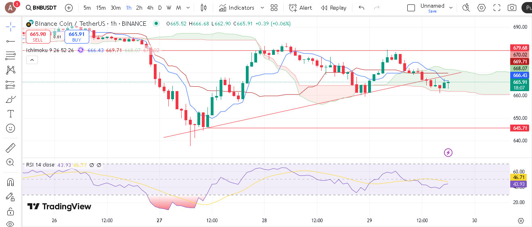The image size is (532, 227).
Task: Save the Unnamed layout
Action: point(432,11)
